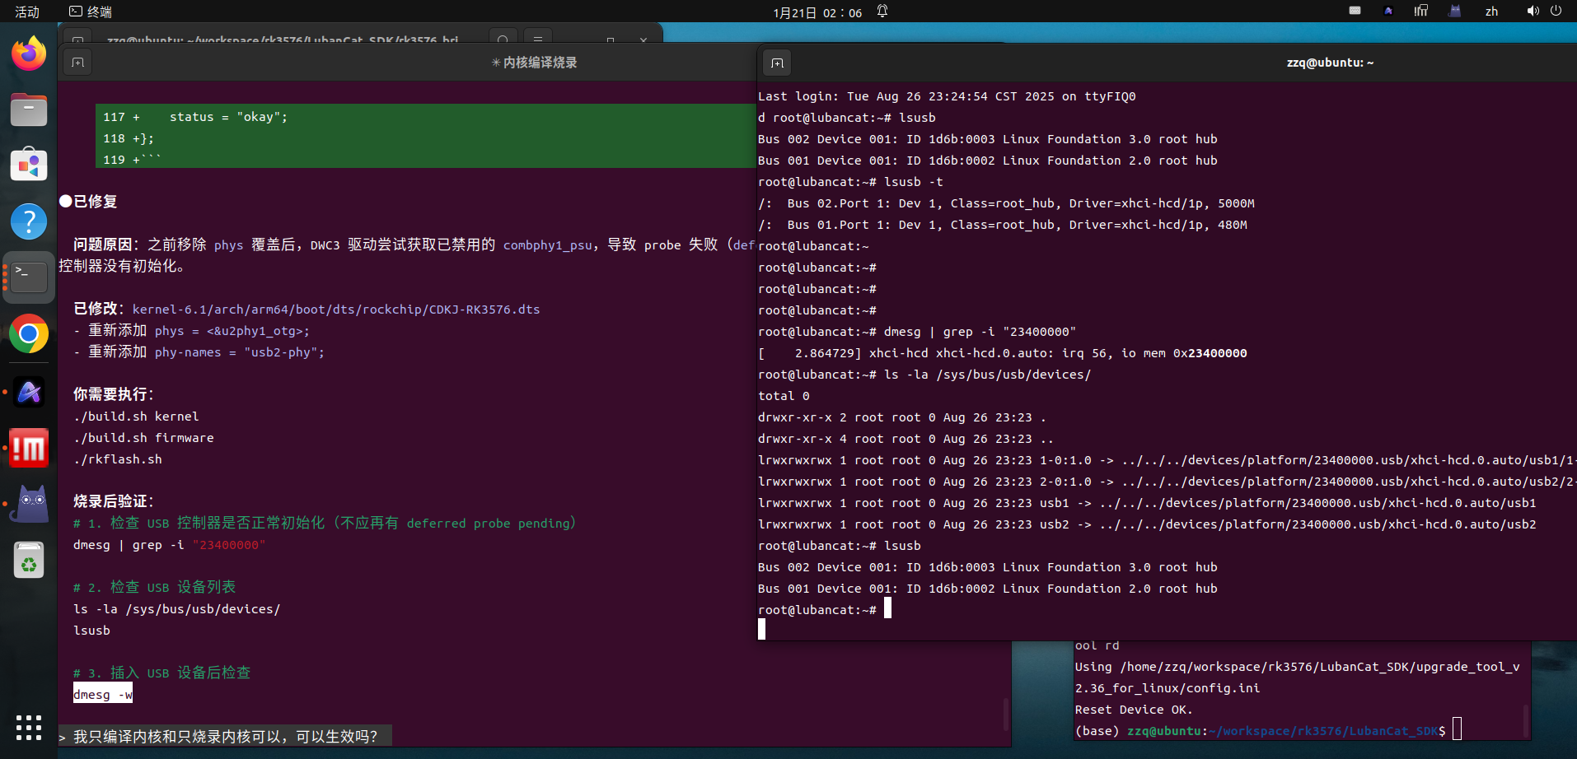Click the zzq@ubuntu: ~ window title
This screenshot has height=759, width=1577.
pyautogui.click(x=1330, y=63)
